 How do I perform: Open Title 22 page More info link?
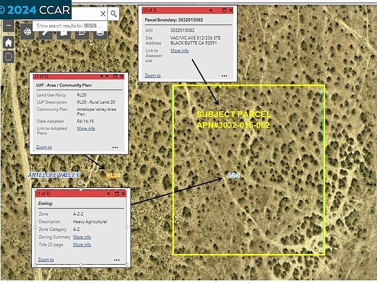[82, 245]
